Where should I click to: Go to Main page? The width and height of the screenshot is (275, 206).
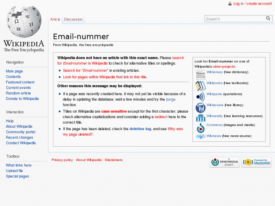coord(14,71)
